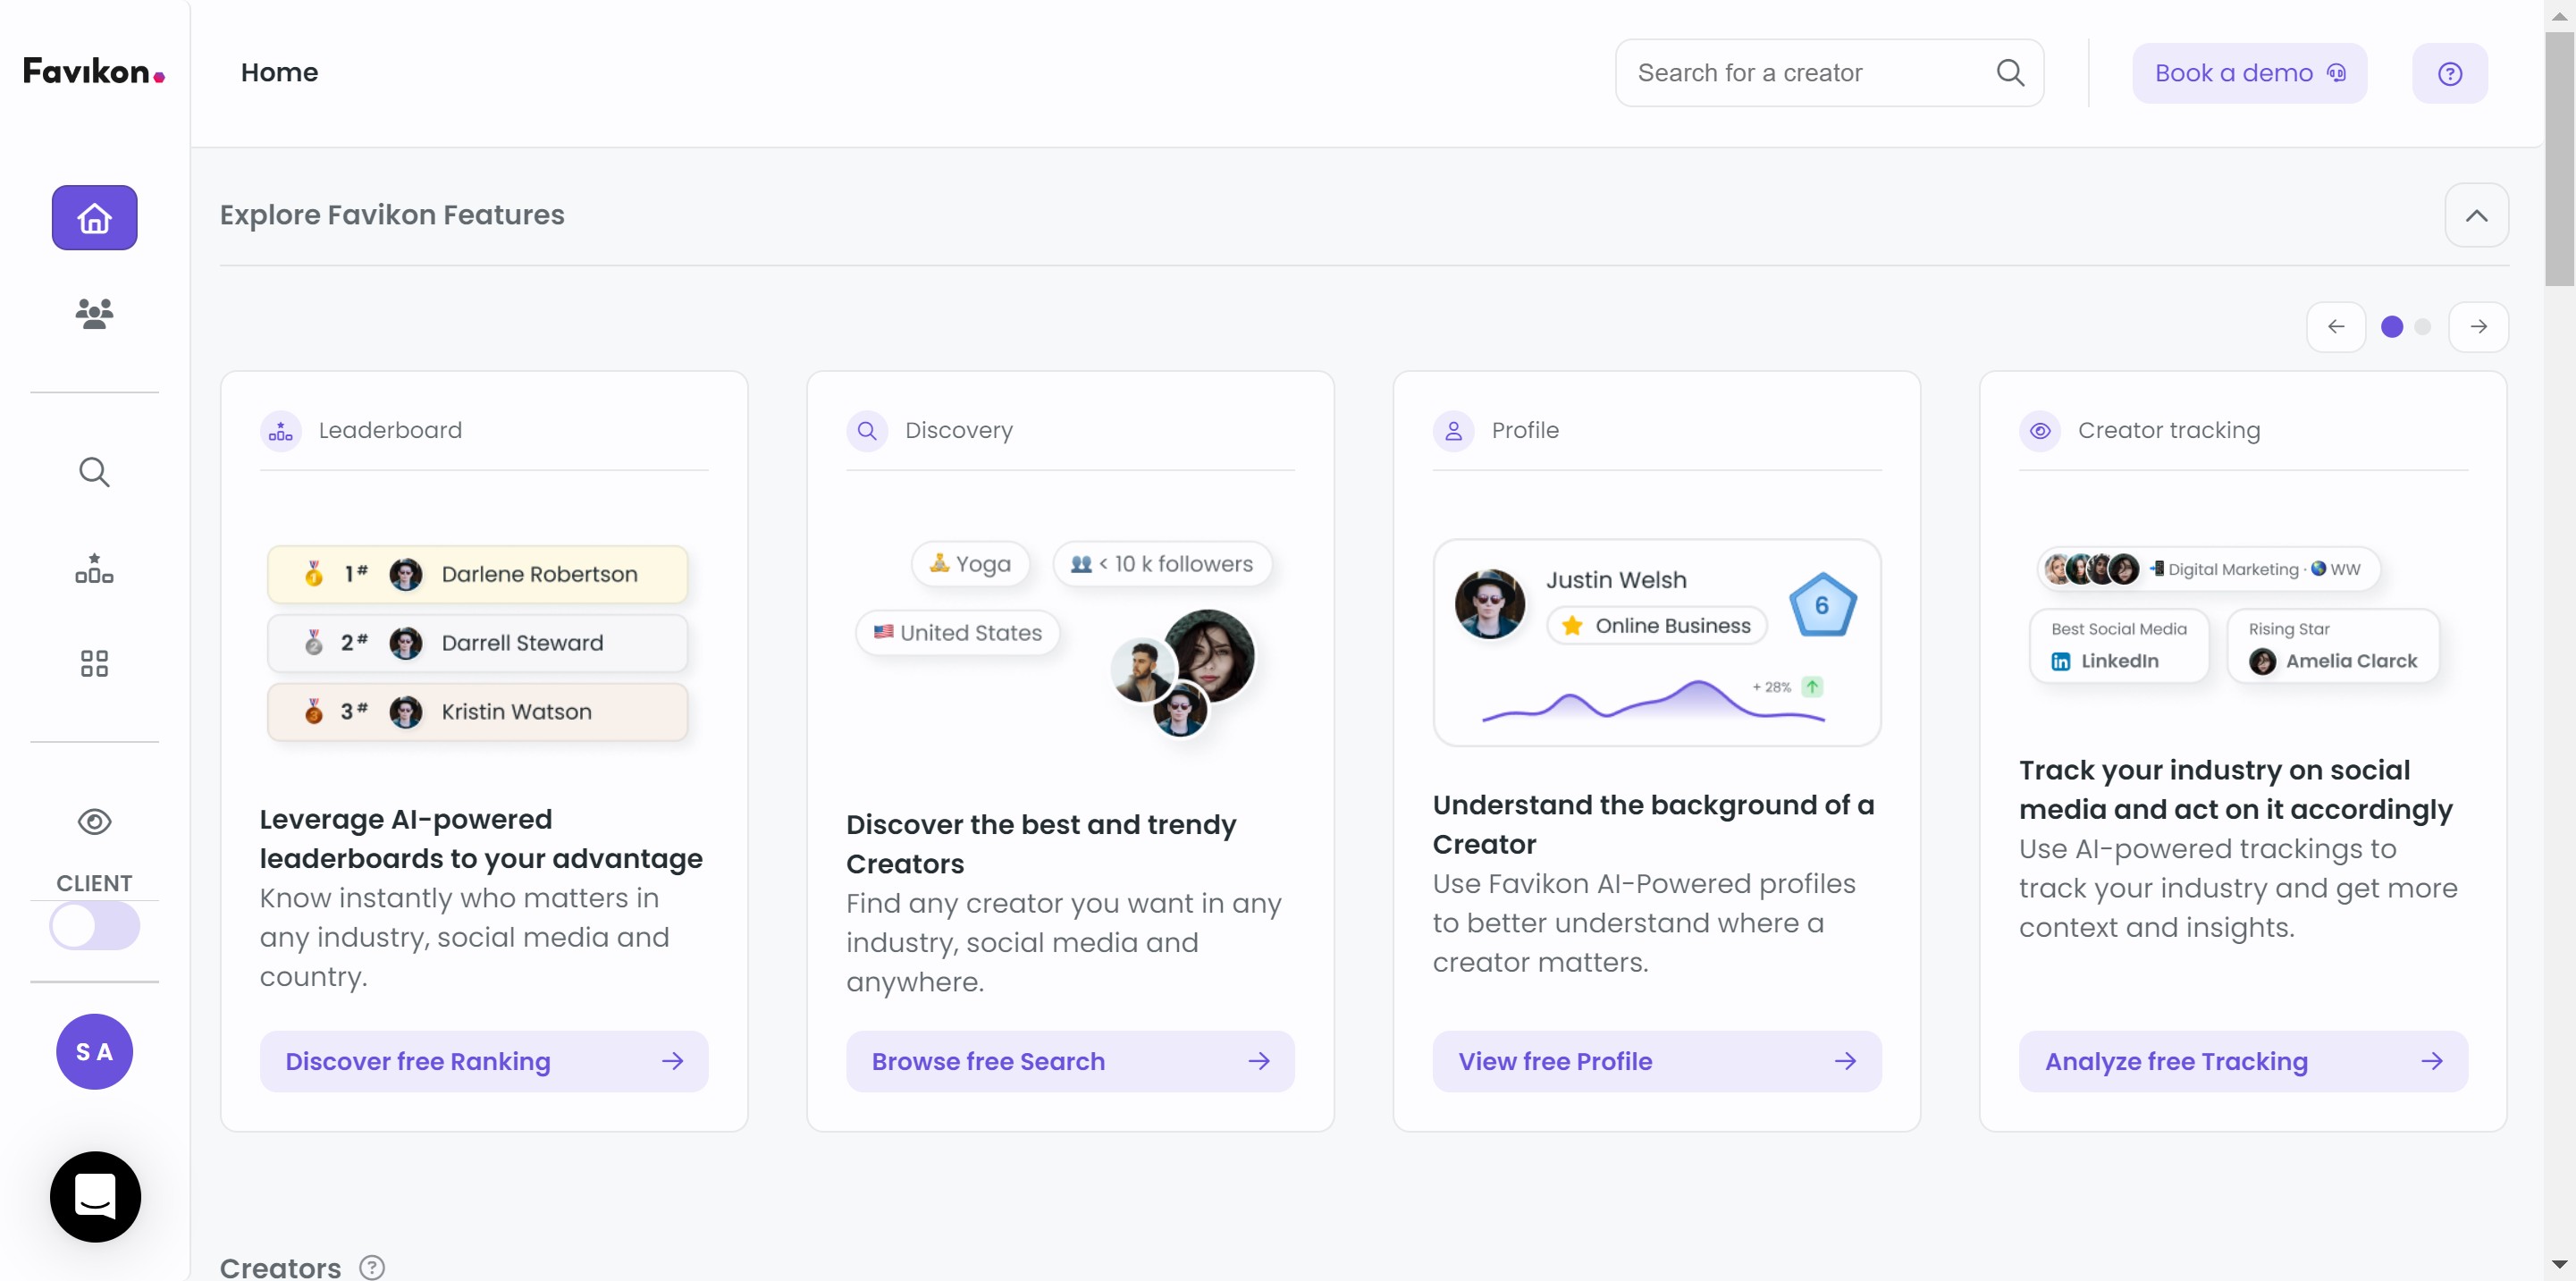The width and height of the screenshot is (2576, 1281).
Task: Open the grid dashboard icon in sidebar
Action: pos(94,663)
